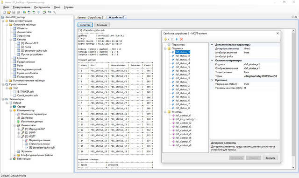
Task: Collapse the База конфигурации tree node
Action: (3, 21)
